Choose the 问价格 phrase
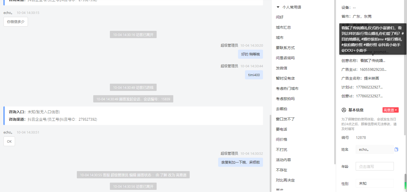407x192 pixels. pos(282,139)
